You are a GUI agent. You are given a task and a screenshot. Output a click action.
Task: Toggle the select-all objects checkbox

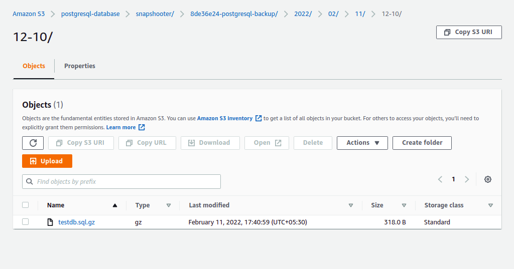[x=25, y=205]
